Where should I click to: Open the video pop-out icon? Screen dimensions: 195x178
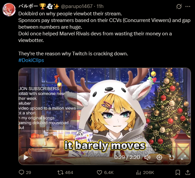pyautogui.click(x=171, y=157)
